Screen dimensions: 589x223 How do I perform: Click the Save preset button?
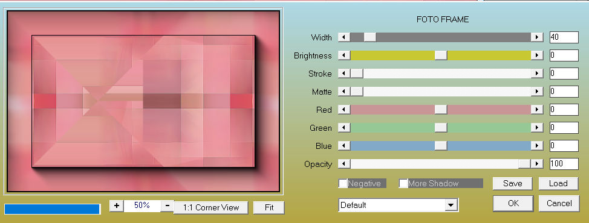point(513,183)
